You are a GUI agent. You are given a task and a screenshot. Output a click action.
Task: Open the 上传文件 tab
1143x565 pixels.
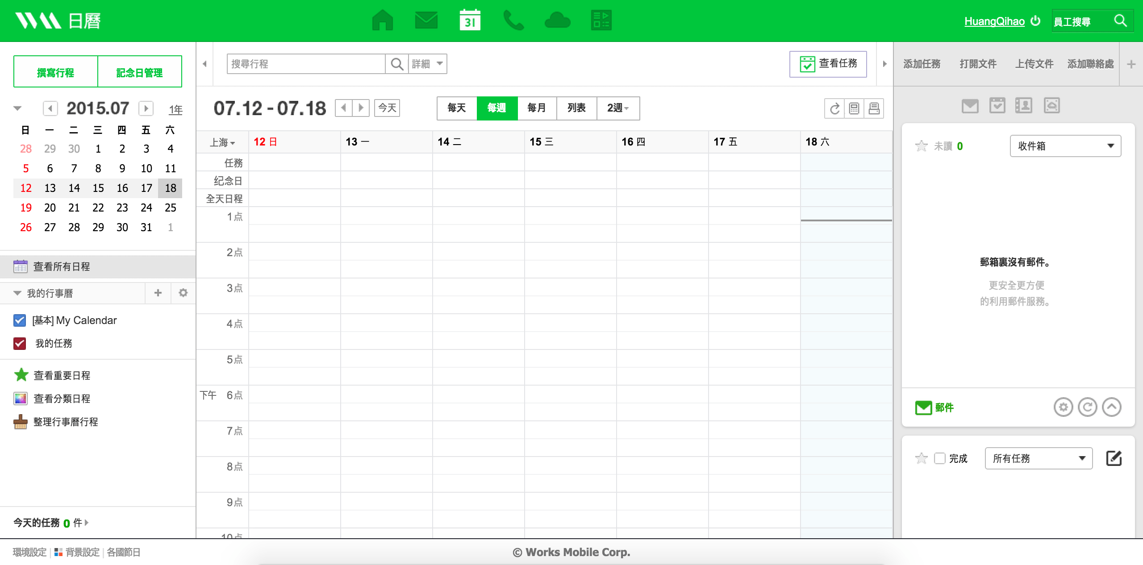click(1034, 64)
